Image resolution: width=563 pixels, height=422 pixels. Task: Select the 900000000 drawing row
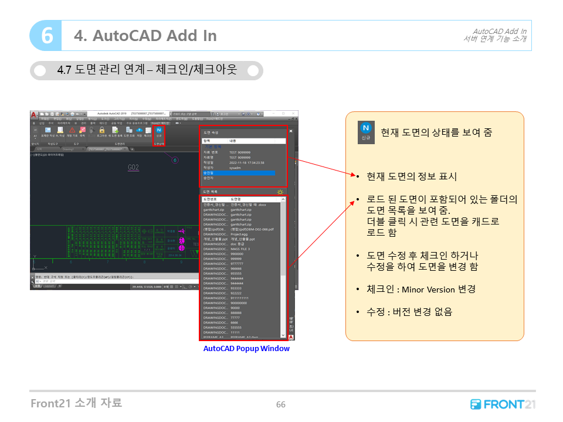(241, 303)
